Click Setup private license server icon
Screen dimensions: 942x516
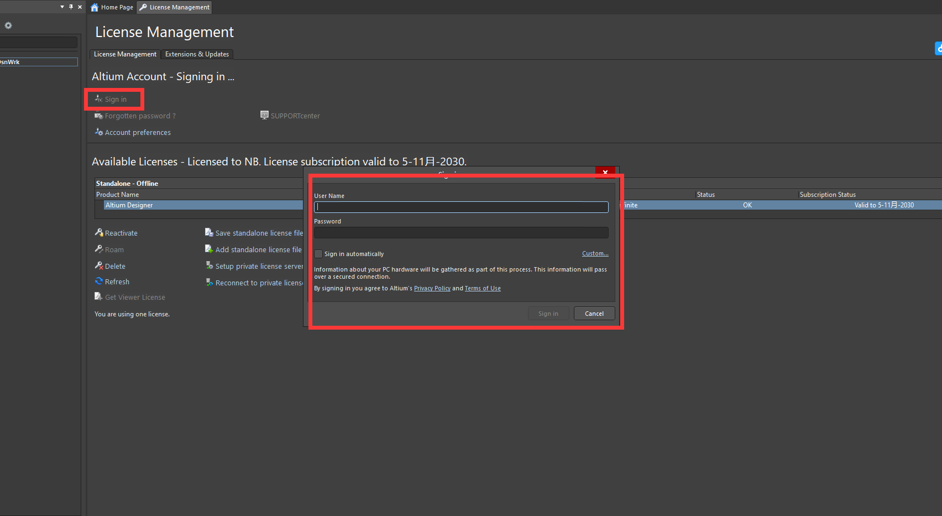click(x=210, y=265)
